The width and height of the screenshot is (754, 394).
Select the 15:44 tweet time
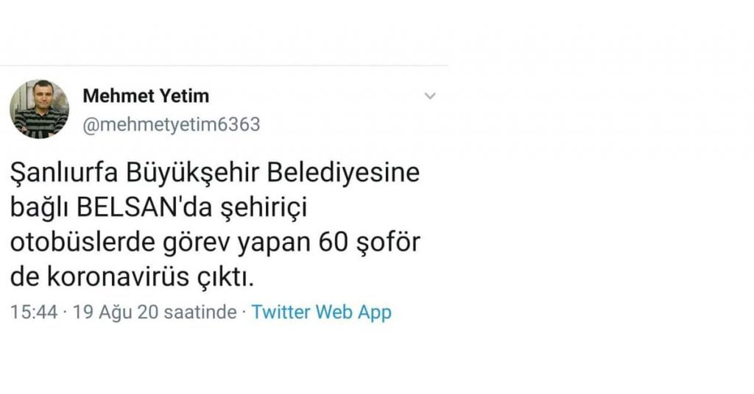click(34, 312)
